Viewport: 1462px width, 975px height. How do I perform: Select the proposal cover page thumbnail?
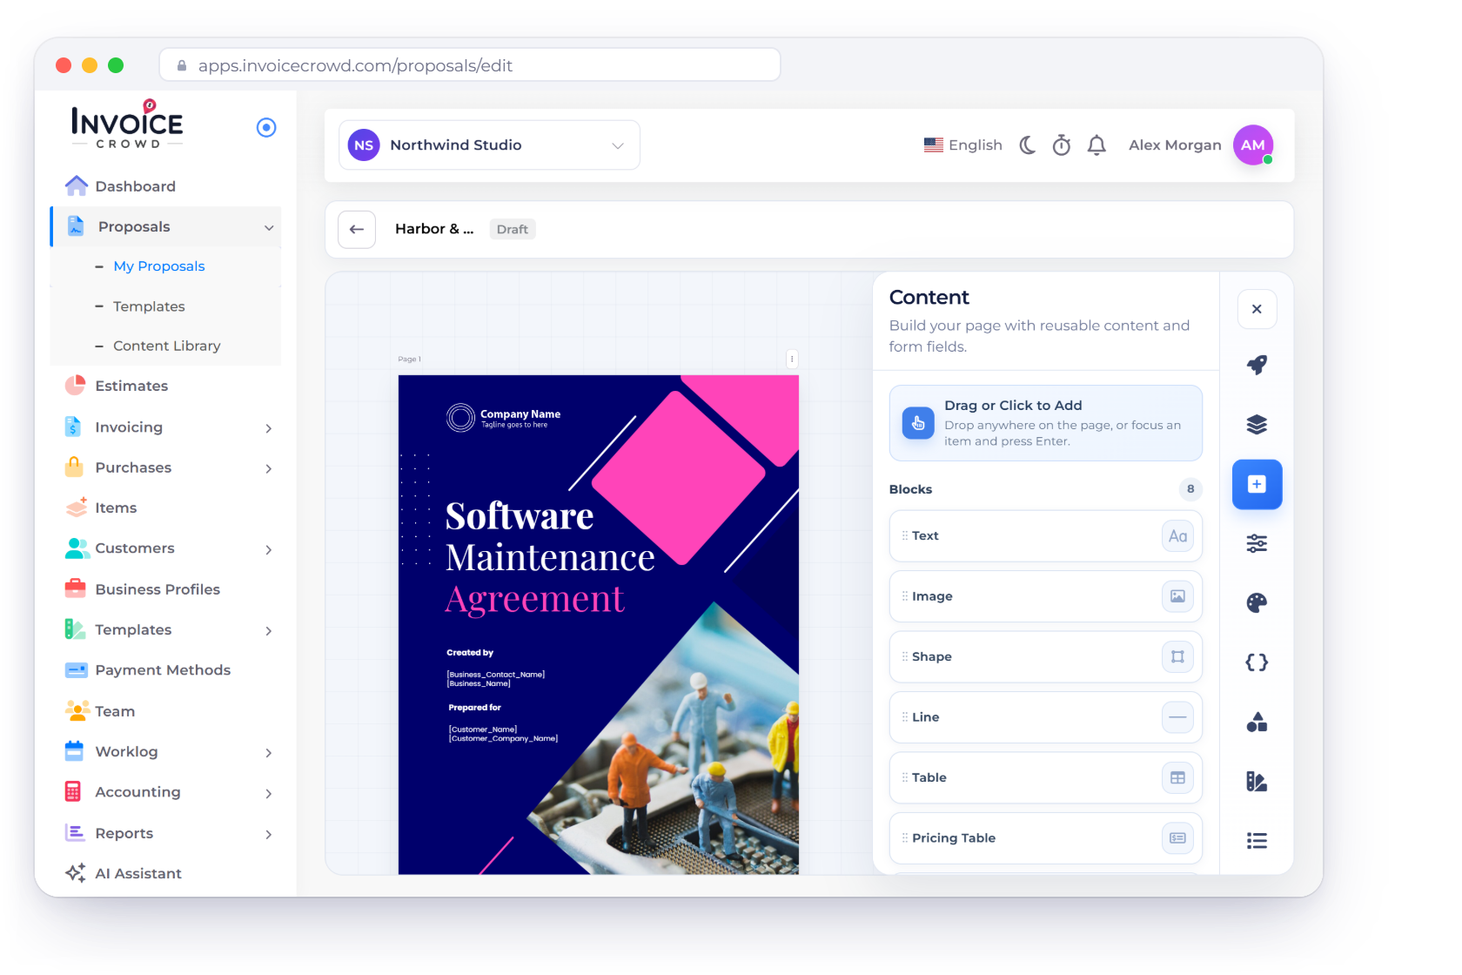pyautogui.click(x=599, y=624)
